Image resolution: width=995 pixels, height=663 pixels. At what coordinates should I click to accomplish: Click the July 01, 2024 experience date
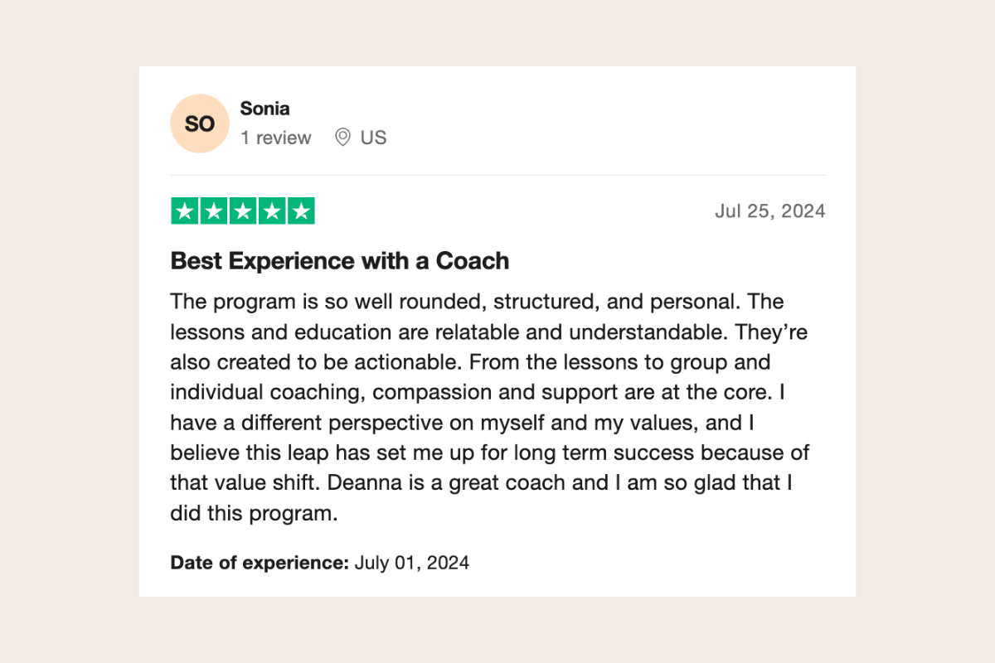412,564
